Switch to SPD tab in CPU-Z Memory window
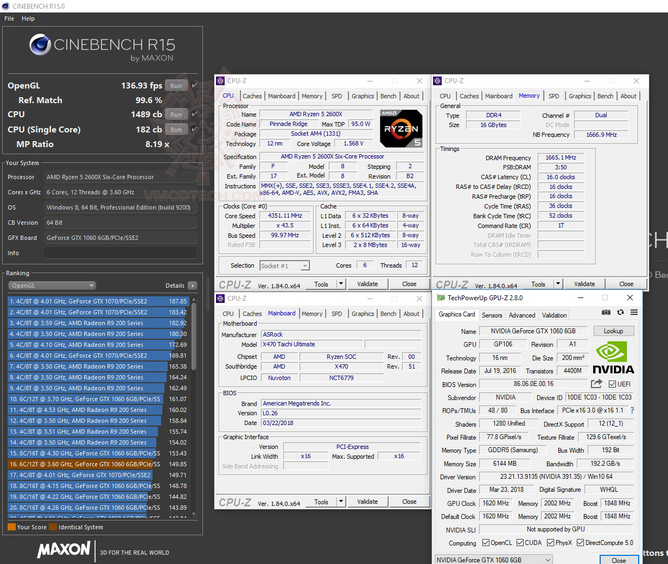Image resolution: width=668 pixels, height=564 pixels. click(x=554, y=96)
